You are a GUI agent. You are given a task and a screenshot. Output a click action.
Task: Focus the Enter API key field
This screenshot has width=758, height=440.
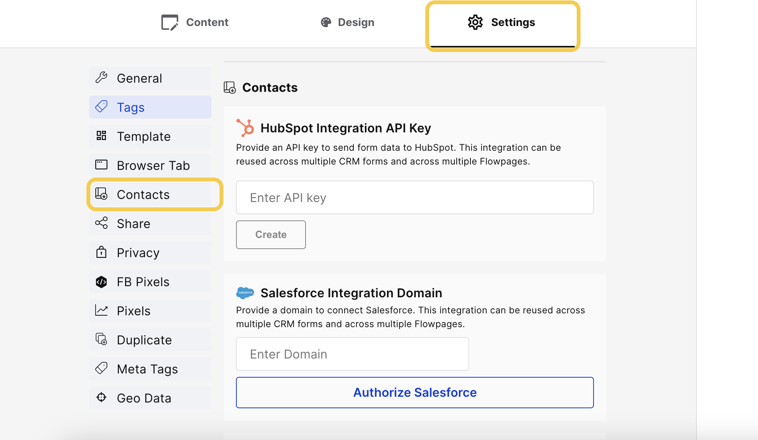pyautogui.click(x=415, y=197)
